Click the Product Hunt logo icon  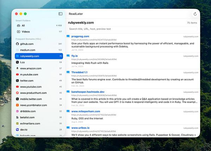click(17, 93)
